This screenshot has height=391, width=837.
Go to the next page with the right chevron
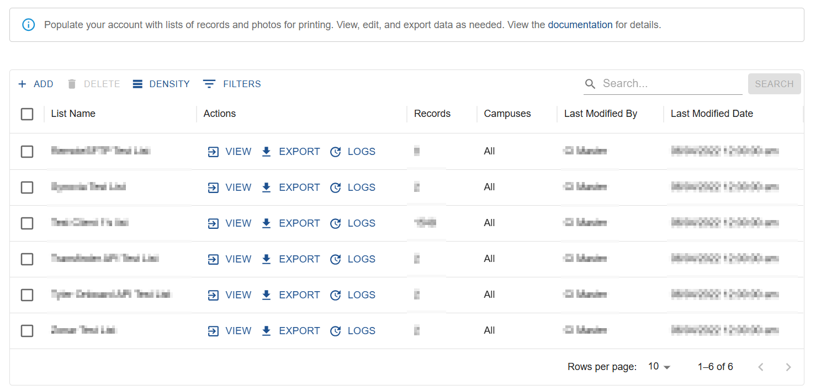coord(788,367)
